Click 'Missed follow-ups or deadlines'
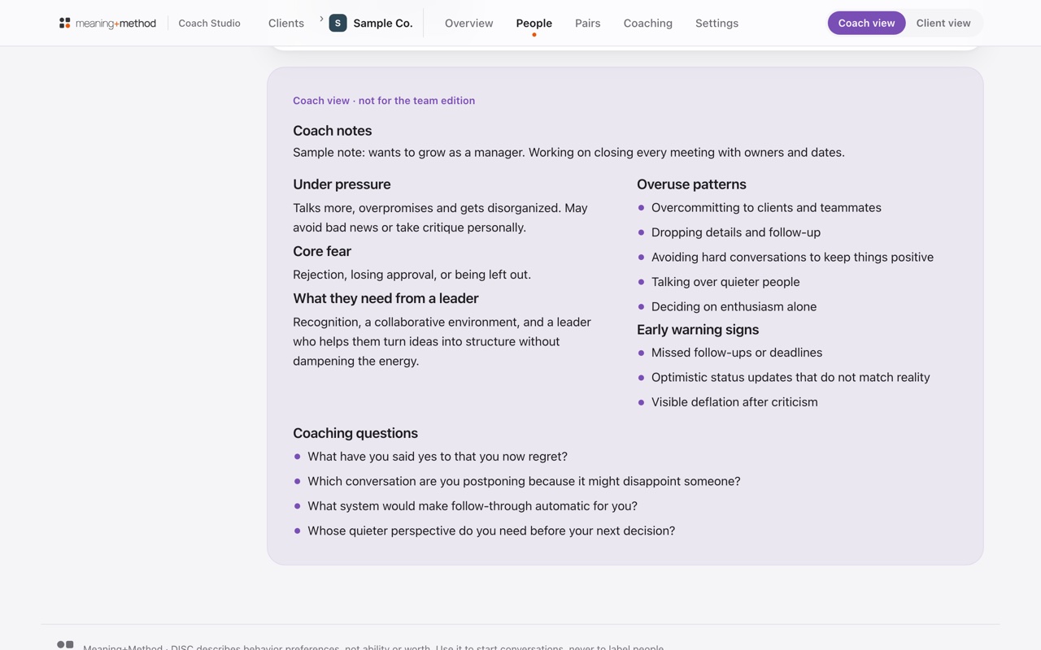 [x=737, y=353]
